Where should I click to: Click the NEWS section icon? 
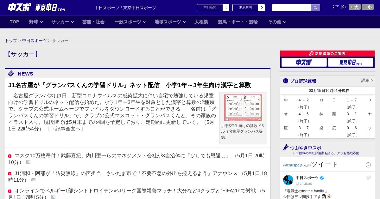[x=11, y=74]
